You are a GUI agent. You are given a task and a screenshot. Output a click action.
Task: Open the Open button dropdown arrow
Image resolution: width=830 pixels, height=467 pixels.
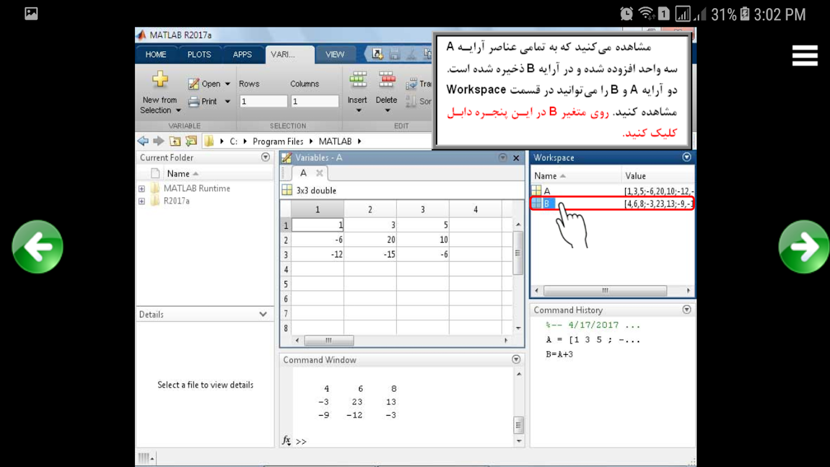point(228,84)
